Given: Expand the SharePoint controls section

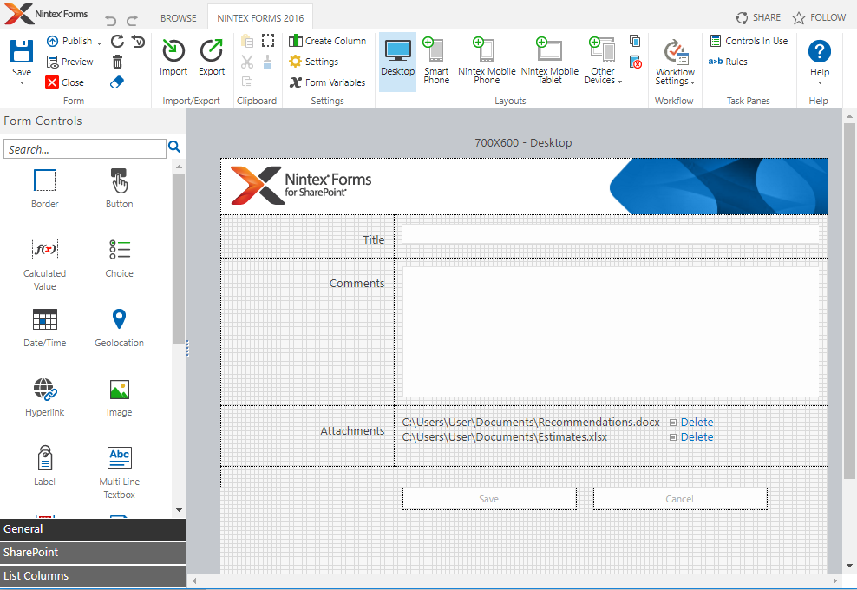Looking at the screenshot, I should pos(93,552).
